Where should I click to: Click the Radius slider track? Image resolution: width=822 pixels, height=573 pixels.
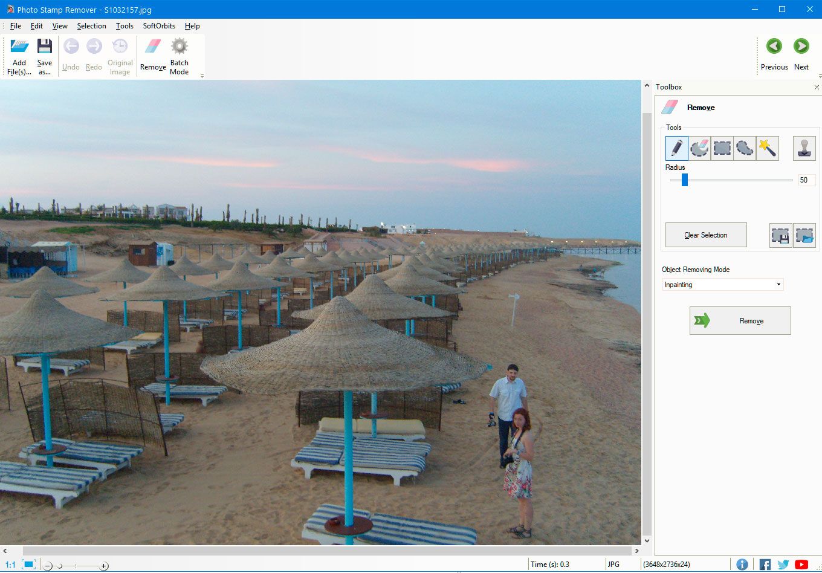tap(737, 180)
